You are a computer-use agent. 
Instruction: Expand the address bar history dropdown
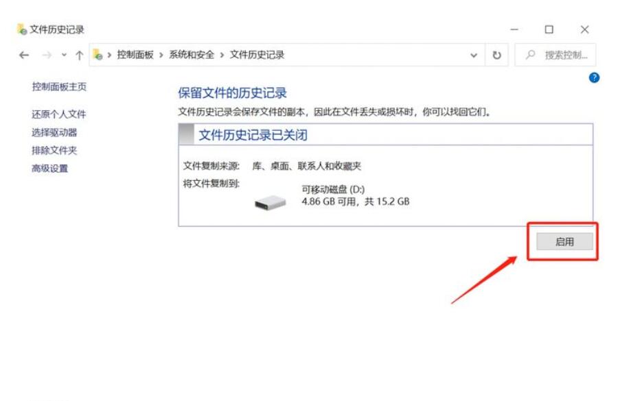474,56
